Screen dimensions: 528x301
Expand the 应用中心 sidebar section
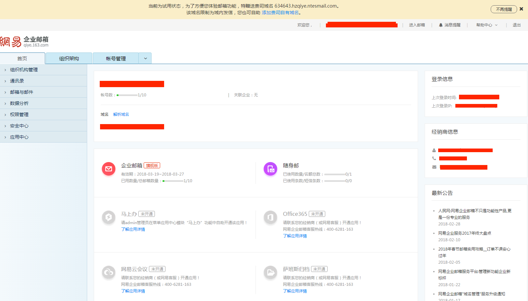coord(43,137)
